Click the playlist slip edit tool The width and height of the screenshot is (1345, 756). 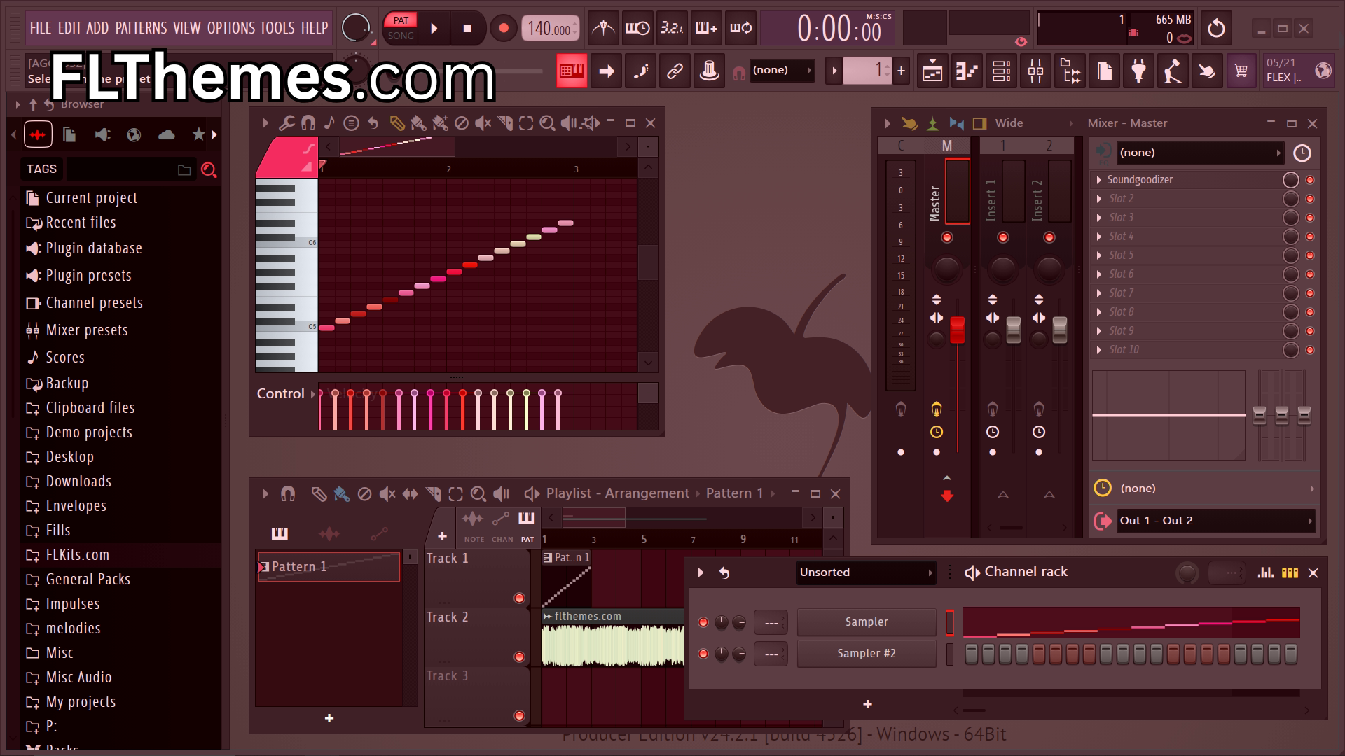coord(410,494)
